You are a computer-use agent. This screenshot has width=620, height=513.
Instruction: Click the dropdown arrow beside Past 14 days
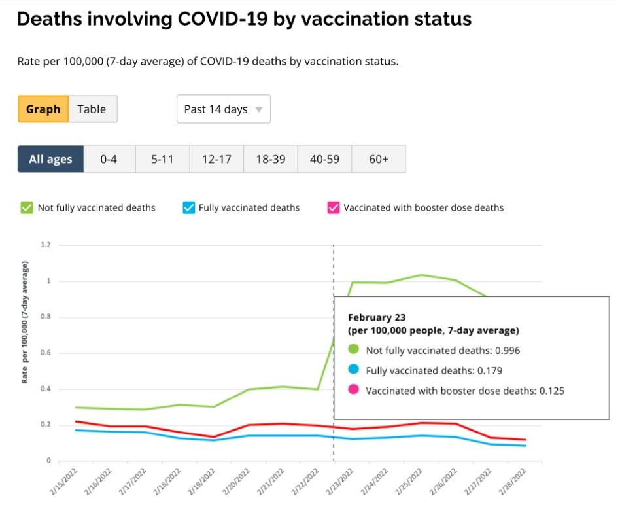(x=259, y=109)
